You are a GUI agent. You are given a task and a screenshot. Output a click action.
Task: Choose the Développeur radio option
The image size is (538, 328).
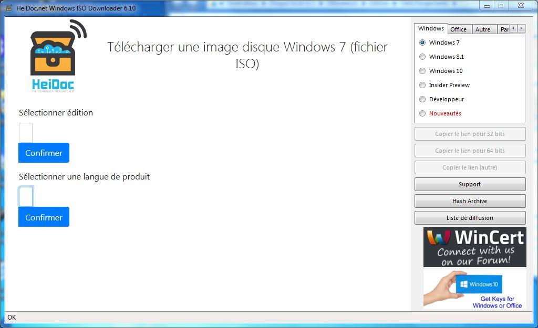click(422, 99)
